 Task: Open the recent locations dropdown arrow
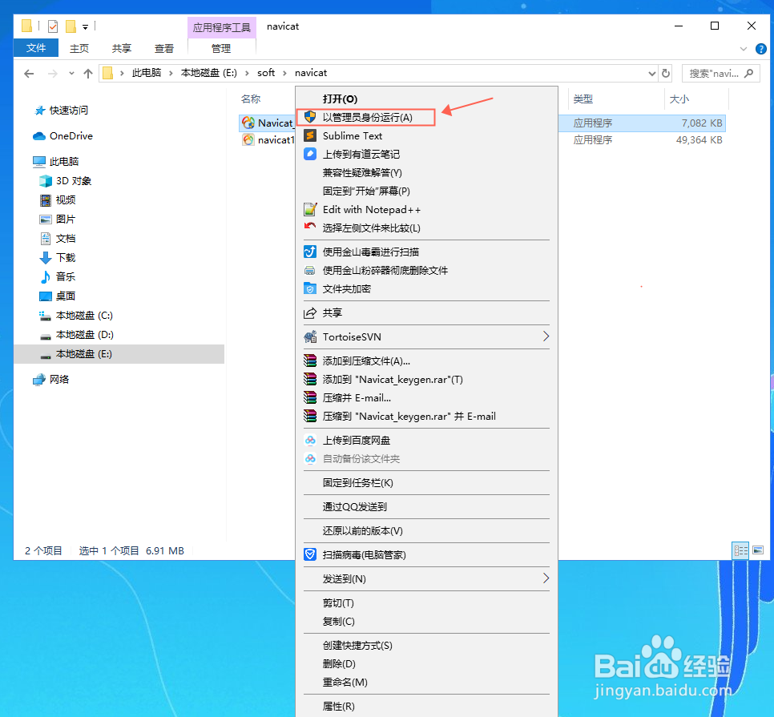tap(71, 74)
